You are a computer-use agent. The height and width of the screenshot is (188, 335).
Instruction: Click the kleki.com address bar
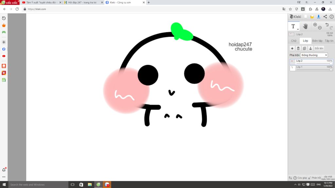[150, 9]
